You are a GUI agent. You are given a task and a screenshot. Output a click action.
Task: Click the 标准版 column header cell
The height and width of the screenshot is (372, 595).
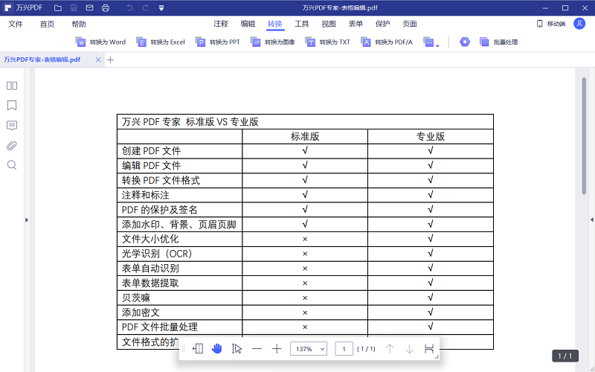point(305,136)
